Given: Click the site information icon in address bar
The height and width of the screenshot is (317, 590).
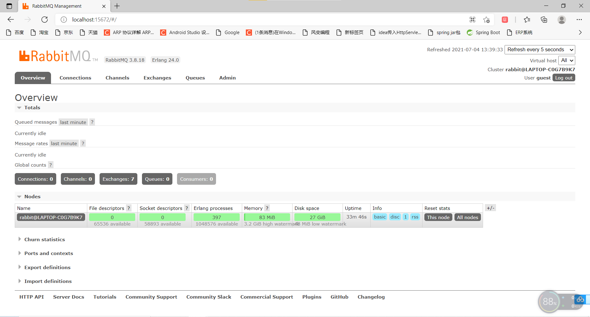Looking at the screenshot, I should click(x=64, y=20).
